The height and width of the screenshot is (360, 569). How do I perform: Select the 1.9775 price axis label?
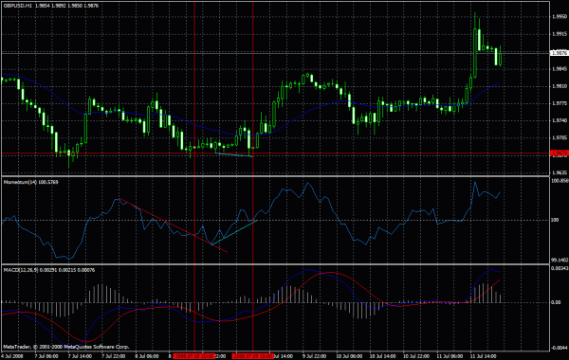[560, 103]
